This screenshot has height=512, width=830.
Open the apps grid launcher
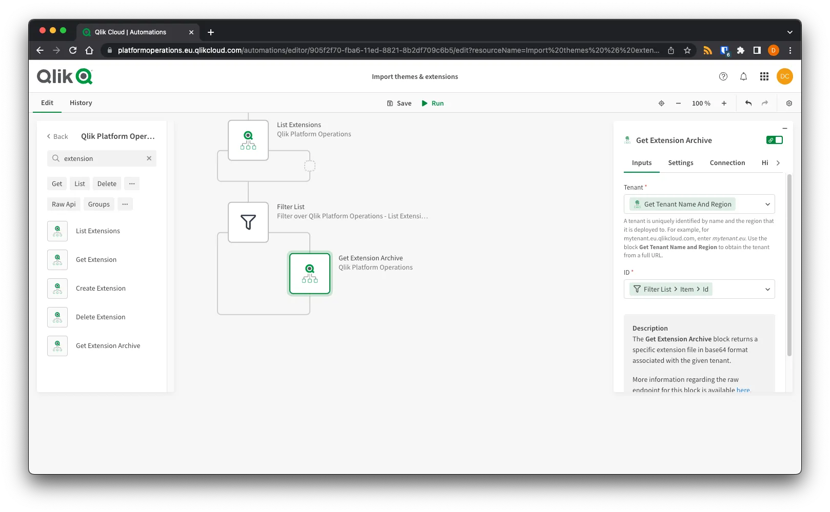(x=764, y=76)
